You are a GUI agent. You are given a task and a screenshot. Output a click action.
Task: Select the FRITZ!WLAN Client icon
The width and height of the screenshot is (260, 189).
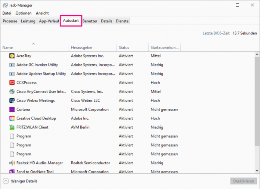(12, 127)
